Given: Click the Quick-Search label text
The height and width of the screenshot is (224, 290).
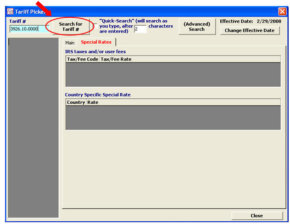Looking at the screenshot, I should 133,21.
